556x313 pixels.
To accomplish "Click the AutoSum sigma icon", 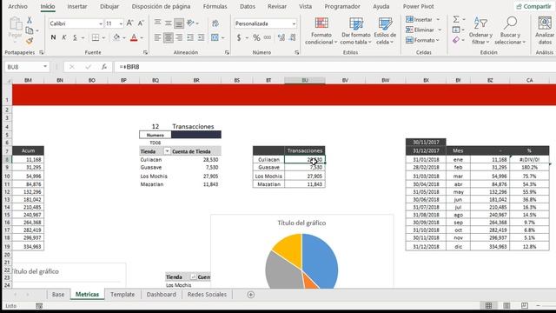I will (456, 19).
